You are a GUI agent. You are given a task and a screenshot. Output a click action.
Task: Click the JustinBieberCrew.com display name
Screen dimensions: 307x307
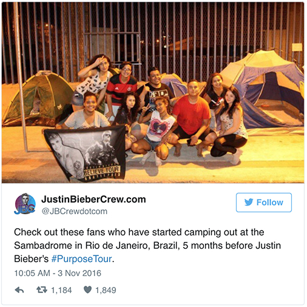coord(93,200)
